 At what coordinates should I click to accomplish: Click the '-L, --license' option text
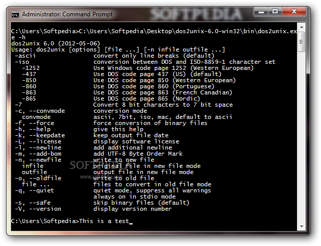(x=38, y=141)
